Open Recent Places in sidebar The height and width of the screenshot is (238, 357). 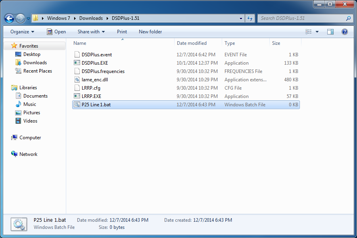[38, 71]
